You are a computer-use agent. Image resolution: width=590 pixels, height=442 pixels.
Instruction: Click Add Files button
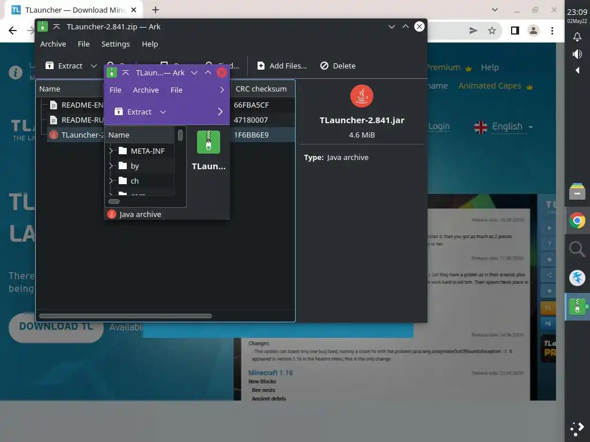click(282, 66)
